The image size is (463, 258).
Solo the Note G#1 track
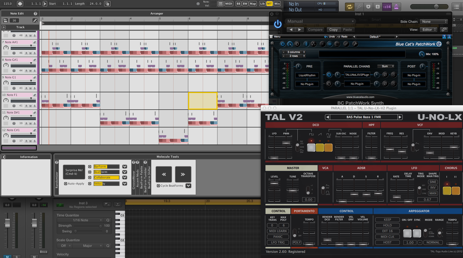(34, 71)
